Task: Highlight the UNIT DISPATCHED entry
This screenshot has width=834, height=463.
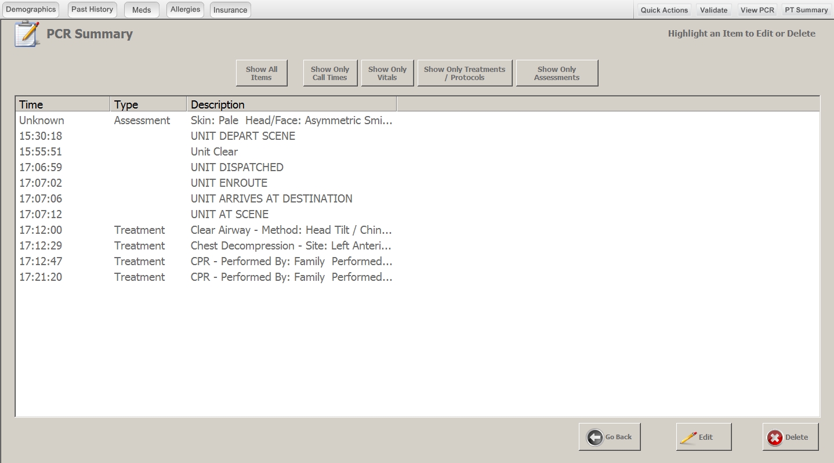Action: click(237, 167)
